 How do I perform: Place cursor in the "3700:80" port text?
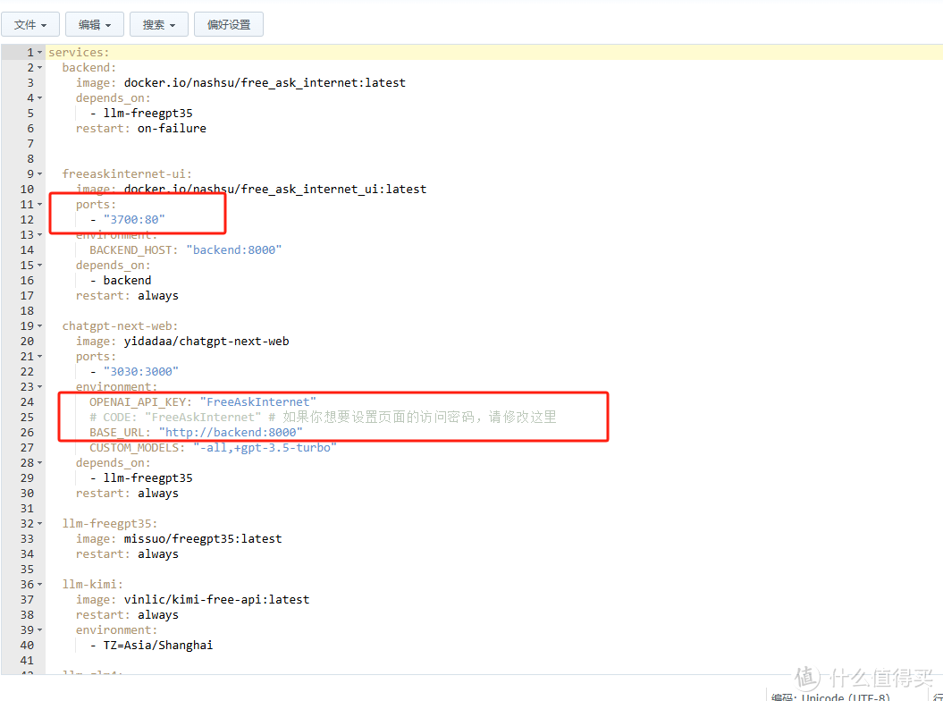click(134, 220)
